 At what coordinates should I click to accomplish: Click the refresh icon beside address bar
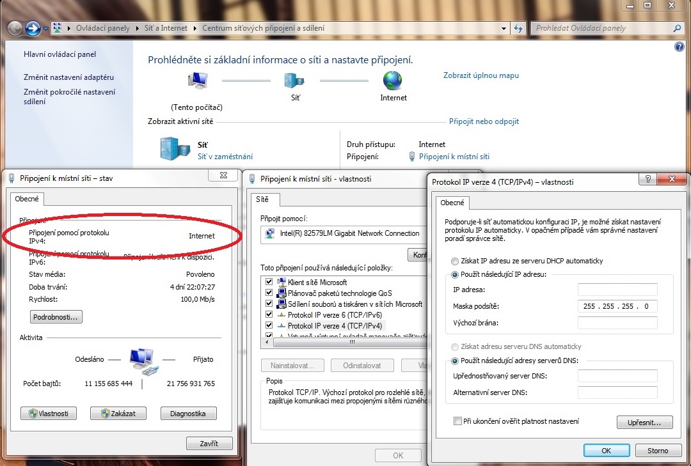[x=518, y=28]
